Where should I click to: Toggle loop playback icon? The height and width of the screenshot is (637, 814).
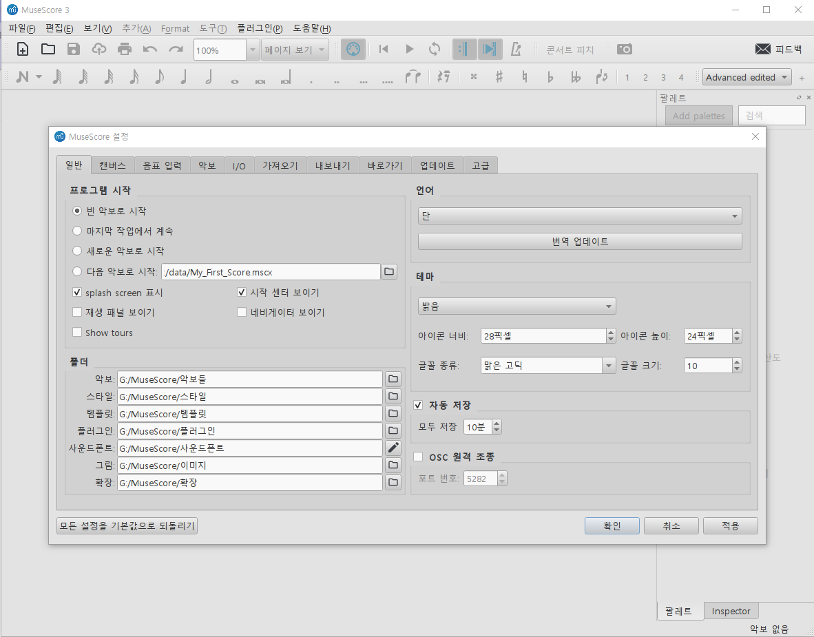(x=435, y=50)
